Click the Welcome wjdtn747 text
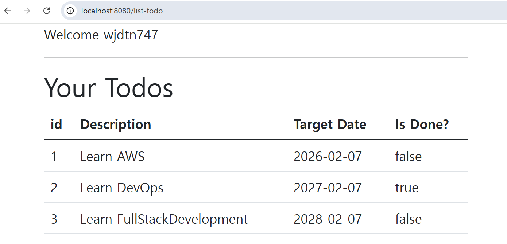 pos(101,35)
